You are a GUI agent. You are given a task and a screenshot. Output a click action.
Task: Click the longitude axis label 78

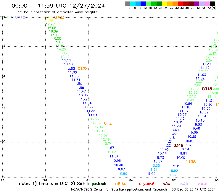(45, 180)
